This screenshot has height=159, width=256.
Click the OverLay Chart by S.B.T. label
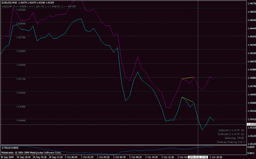click(x=231, y=142)
